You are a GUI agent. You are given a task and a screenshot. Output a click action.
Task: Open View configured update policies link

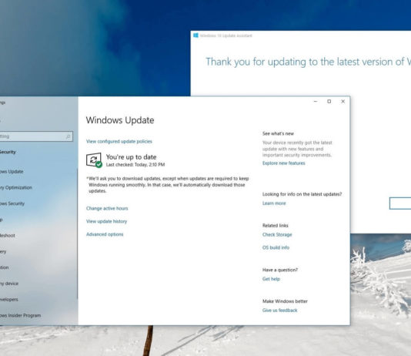119,142
